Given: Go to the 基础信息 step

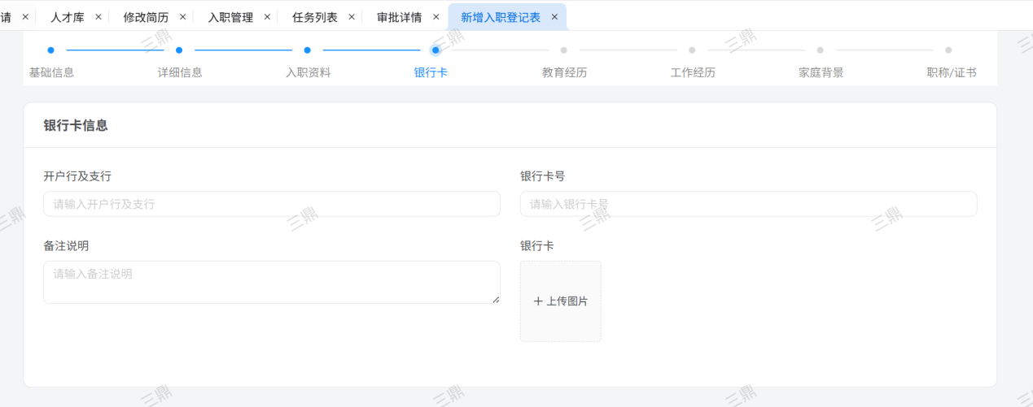Looking at the screenshot, I should click(x=51, y=72).
